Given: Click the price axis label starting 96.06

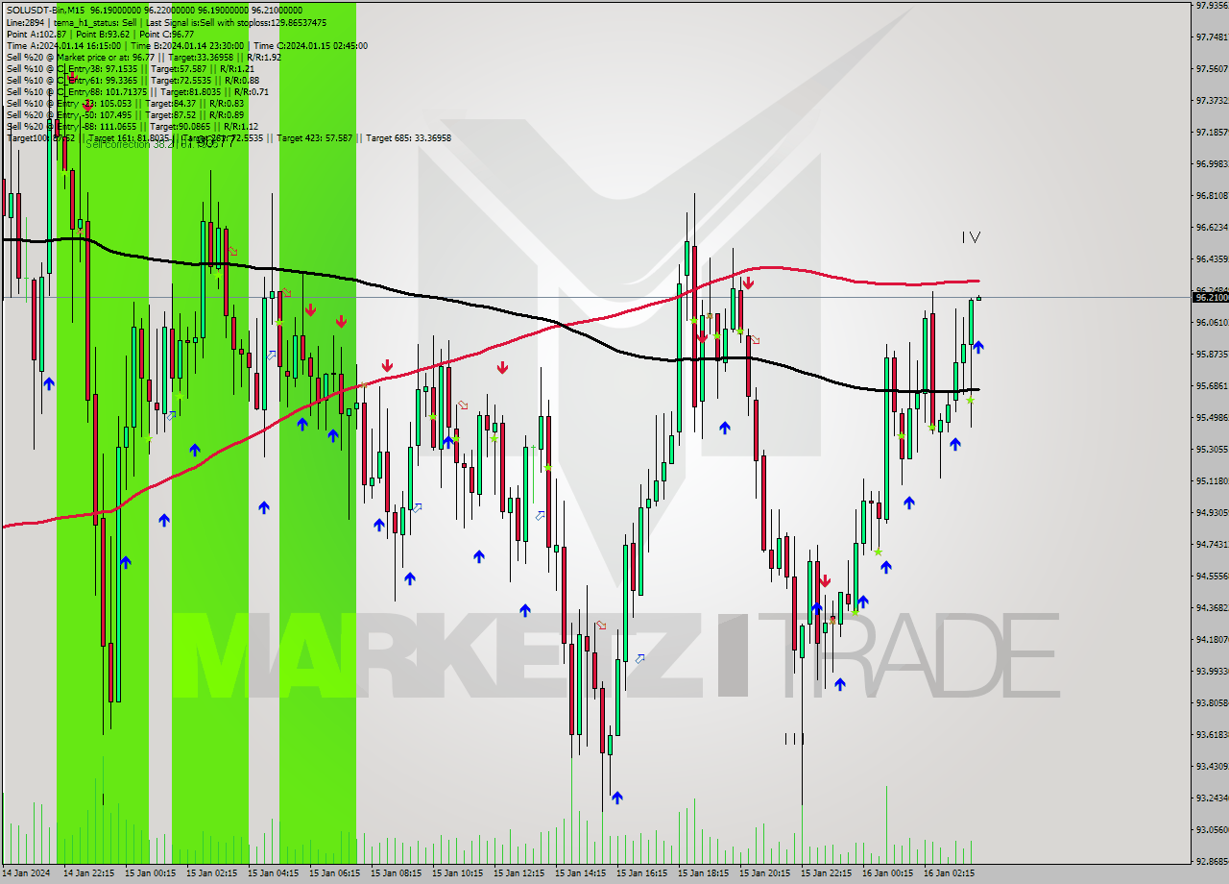Looking at the screenshot, I should coord(1211,322).
